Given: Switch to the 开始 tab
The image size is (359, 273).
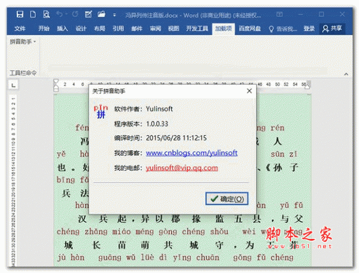Looking at the screenshot, I should pyautogui.click(x=44, y=29).
